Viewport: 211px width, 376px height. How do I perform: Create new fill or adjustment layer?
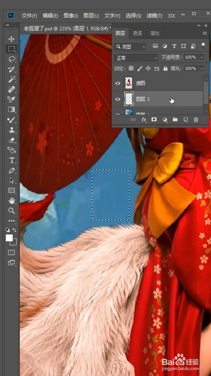pos(164,120)
